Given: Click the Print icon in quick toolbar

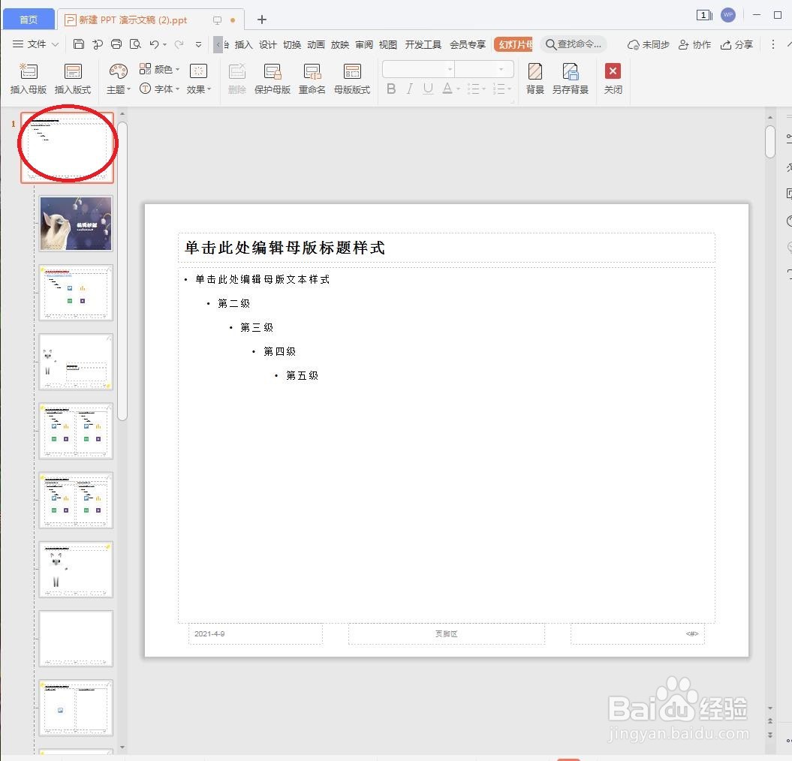Looking at the screenshot, I should click(x=116, y=44).
